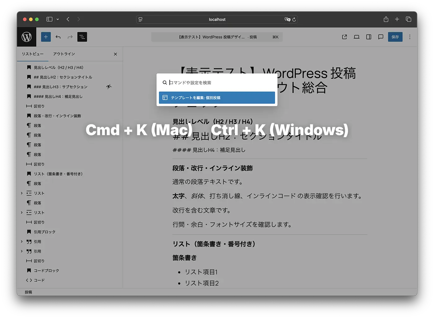Click the 保存 save button
The height and width of the screenshot is (318, 434).
[x=395, y=37]
